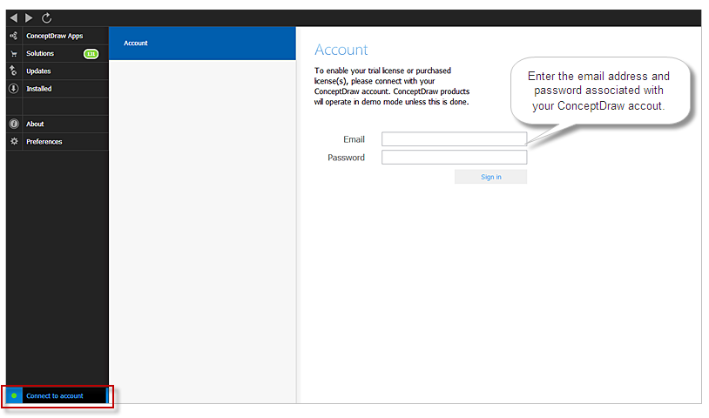Image resolution: width=709 pixels, height=418 pixels.
Task: Click the refresh icon
Action: (x=46, y=17)
